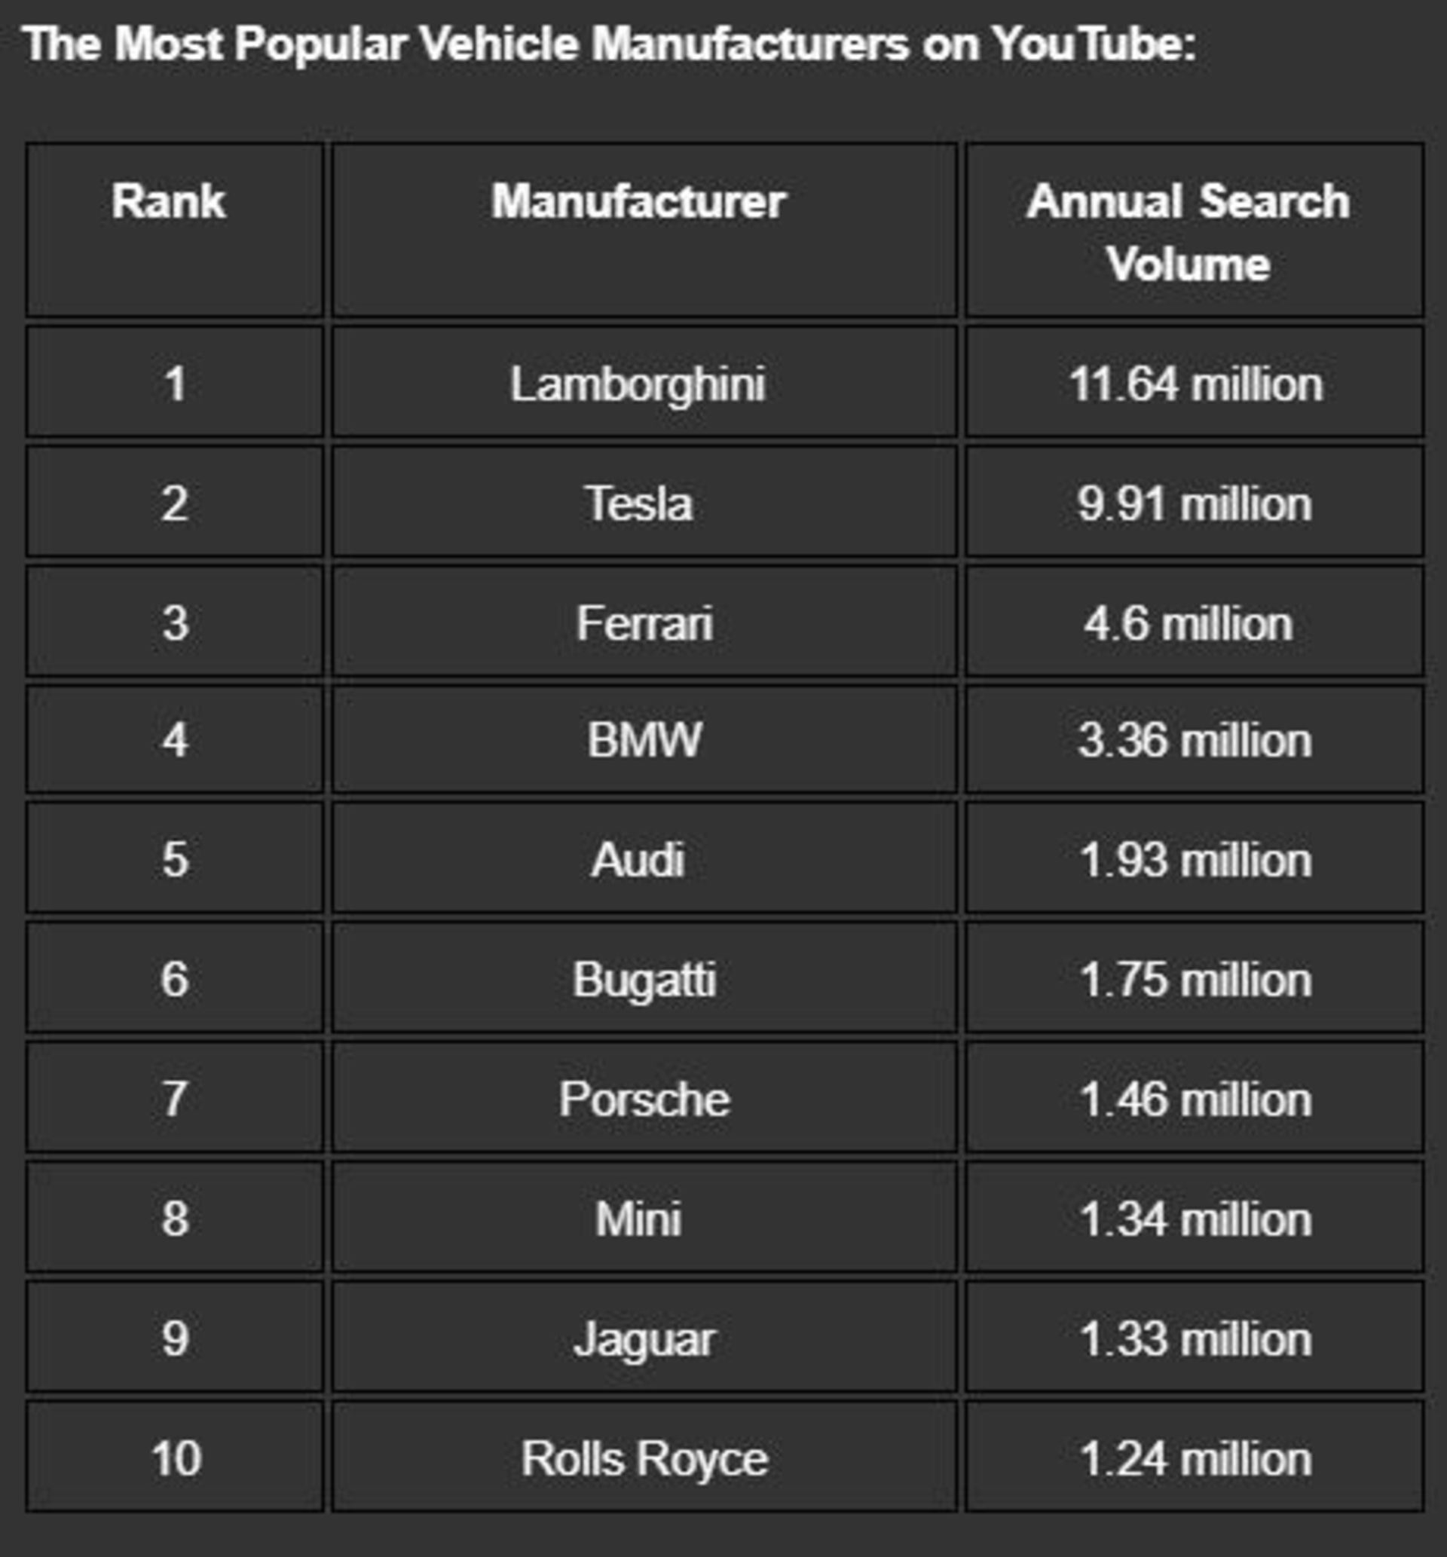
Task: Select the Audi cell
Action: 638,860
